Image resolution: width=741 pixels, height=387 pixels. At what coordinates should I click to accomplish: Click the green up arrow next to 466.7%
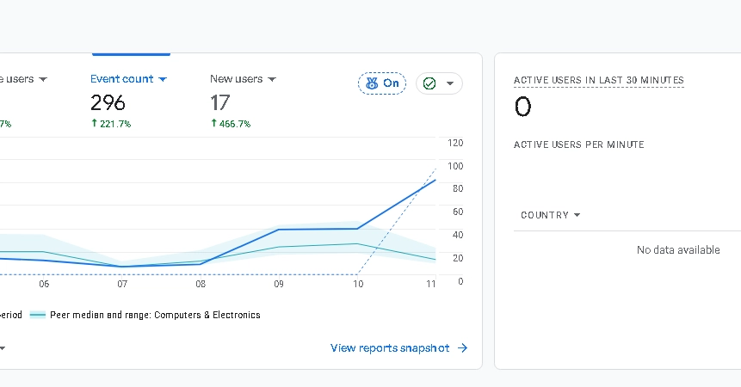click(x=214, y=123)
